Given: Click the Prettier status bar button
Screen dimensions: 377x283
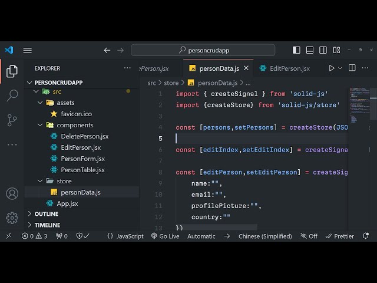Looking at the screenshot, I should click(x=340, y=236).
